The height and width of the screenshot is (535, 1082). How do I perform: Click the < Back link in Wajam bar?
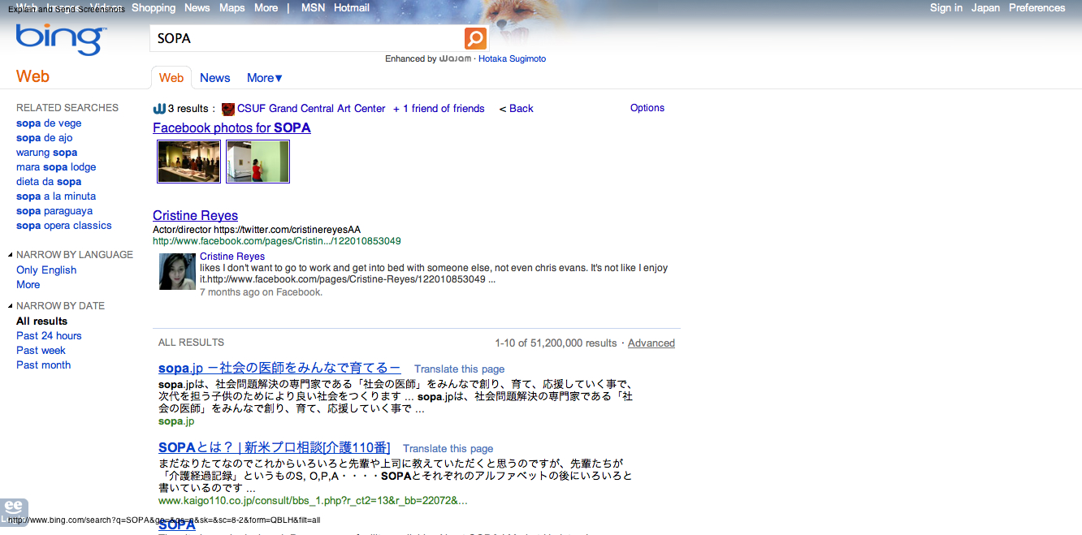(517, 109)
